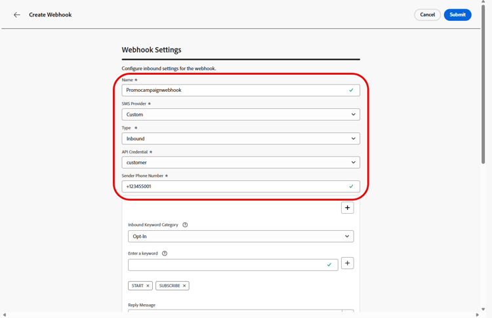Click the Enter a keyword help icon

click(x=165, y=254)
